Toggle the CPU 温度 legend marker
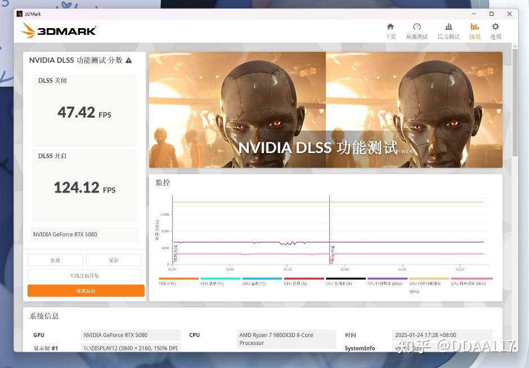 [219, 279]
